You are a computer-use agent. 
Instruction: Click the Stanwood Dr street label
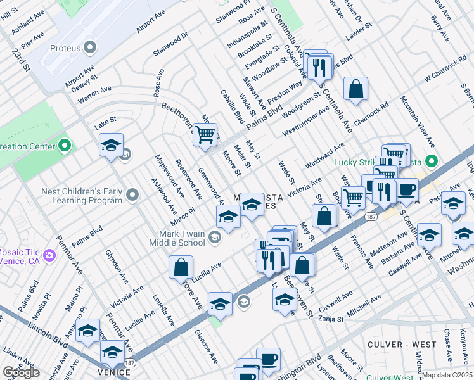click(x=170, y=44)
